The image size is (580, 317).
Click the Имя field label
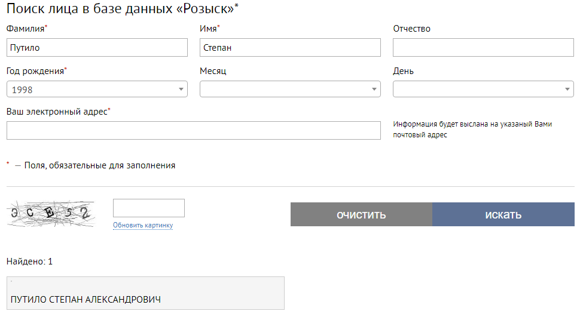(x=208, y=29)
